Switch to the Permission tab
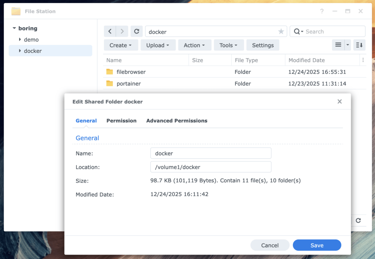The height and width of the screenshot is (259, 375). [121, 121]
